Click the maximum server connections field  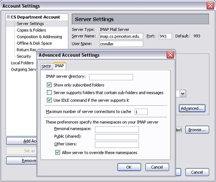tap(141, 112)
